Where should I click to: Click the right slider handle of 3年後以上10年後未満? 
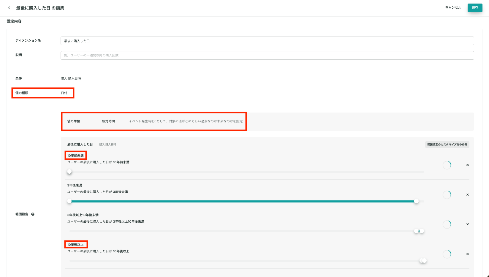tap(422, 231)
